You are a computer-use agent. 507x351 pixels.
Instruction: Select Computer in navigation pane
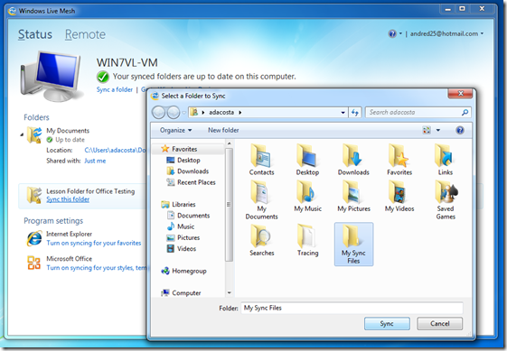point(181,293)
